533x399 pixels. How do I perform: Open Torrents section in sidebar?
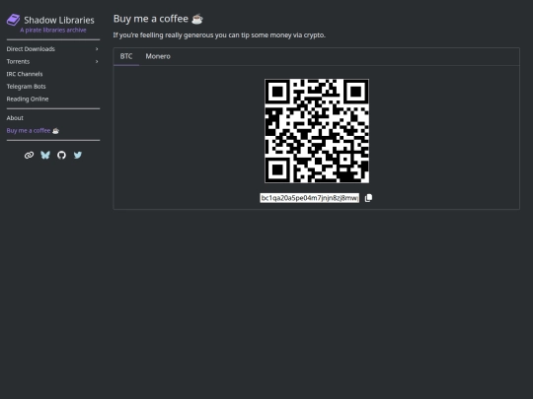[18, 61]
